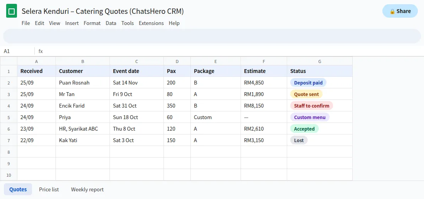Select column E header
Screen dimensions: 424x199
(215, 61)
